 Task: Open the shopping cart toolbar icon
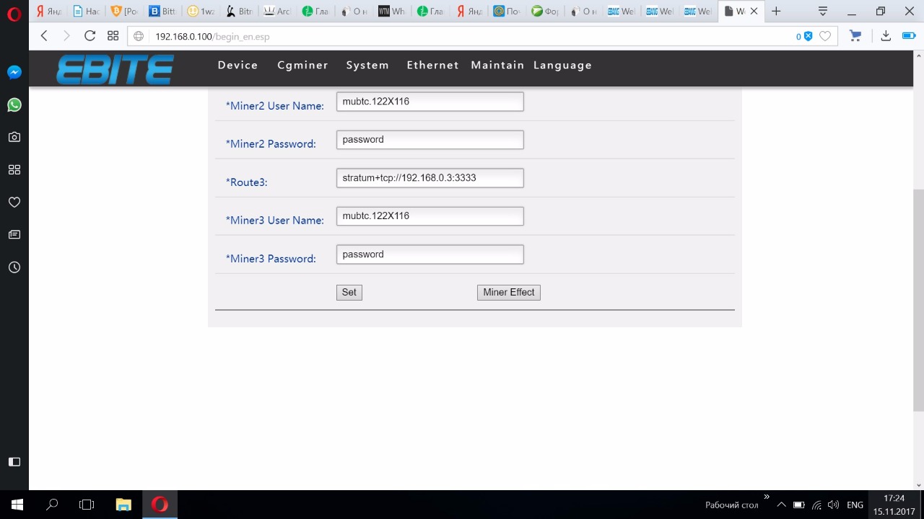(x=855, y=36)
